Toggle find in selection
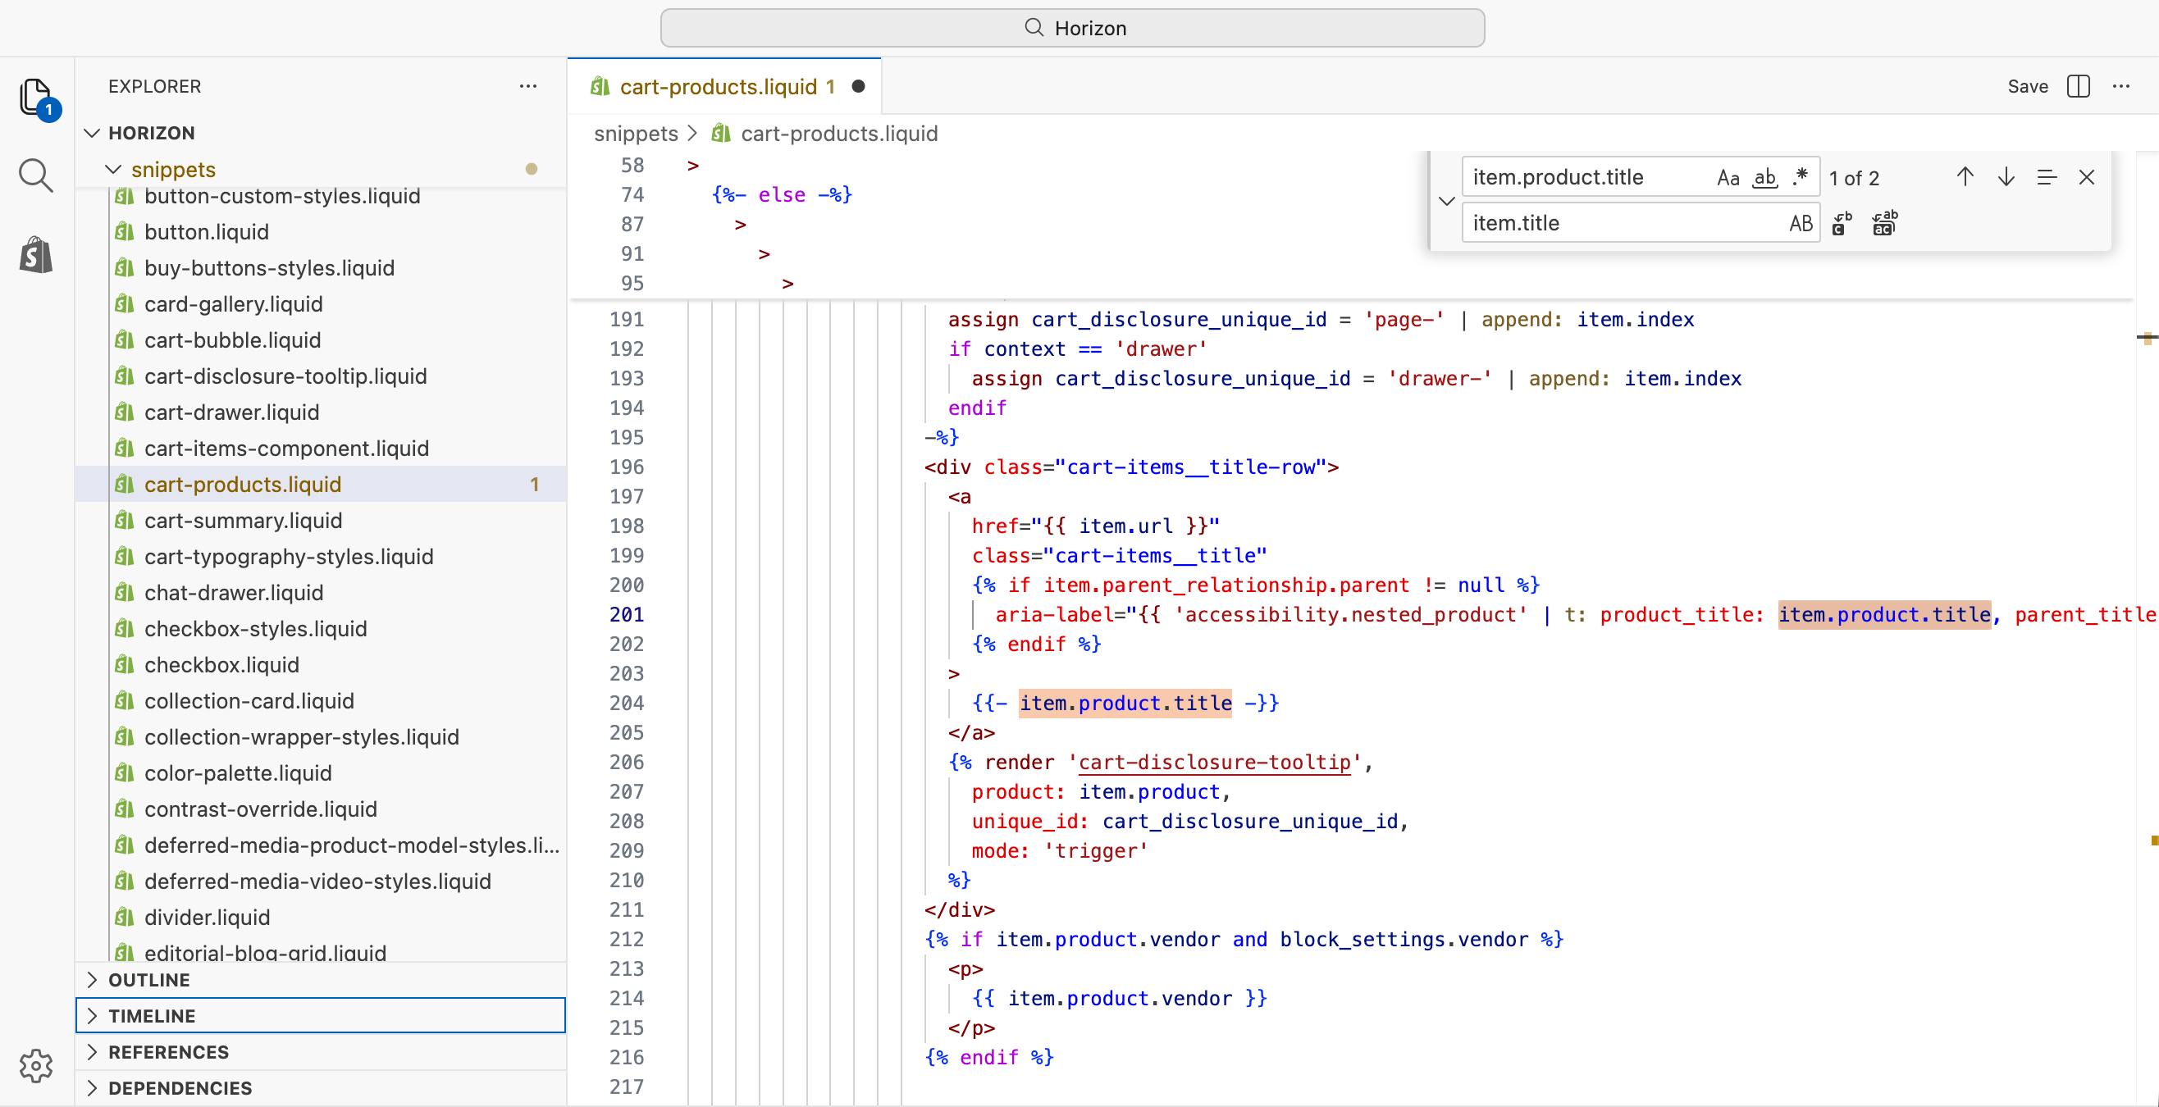Screen dimensions: 2159x1107 tap(2047, 177)
